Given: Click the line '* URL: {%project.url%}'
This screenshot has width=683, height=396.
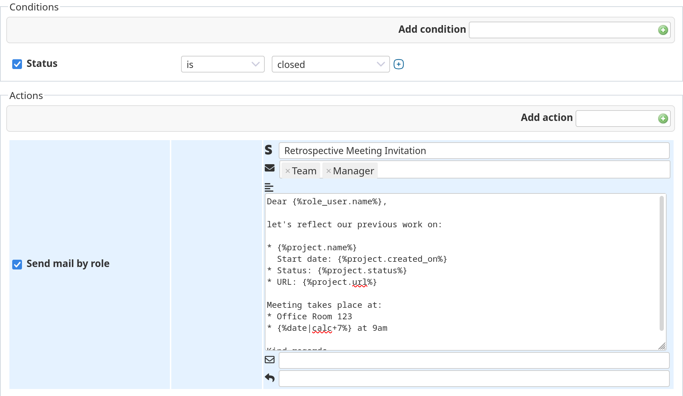Looking at the screenshot, I should click(x=322, y=282).
